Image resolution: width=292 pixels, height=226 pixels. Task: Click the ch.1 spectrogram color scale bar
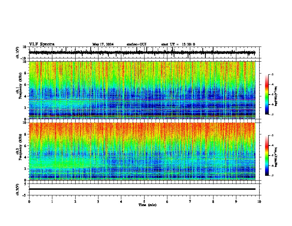pyautogui.click(x=267, y=95)
